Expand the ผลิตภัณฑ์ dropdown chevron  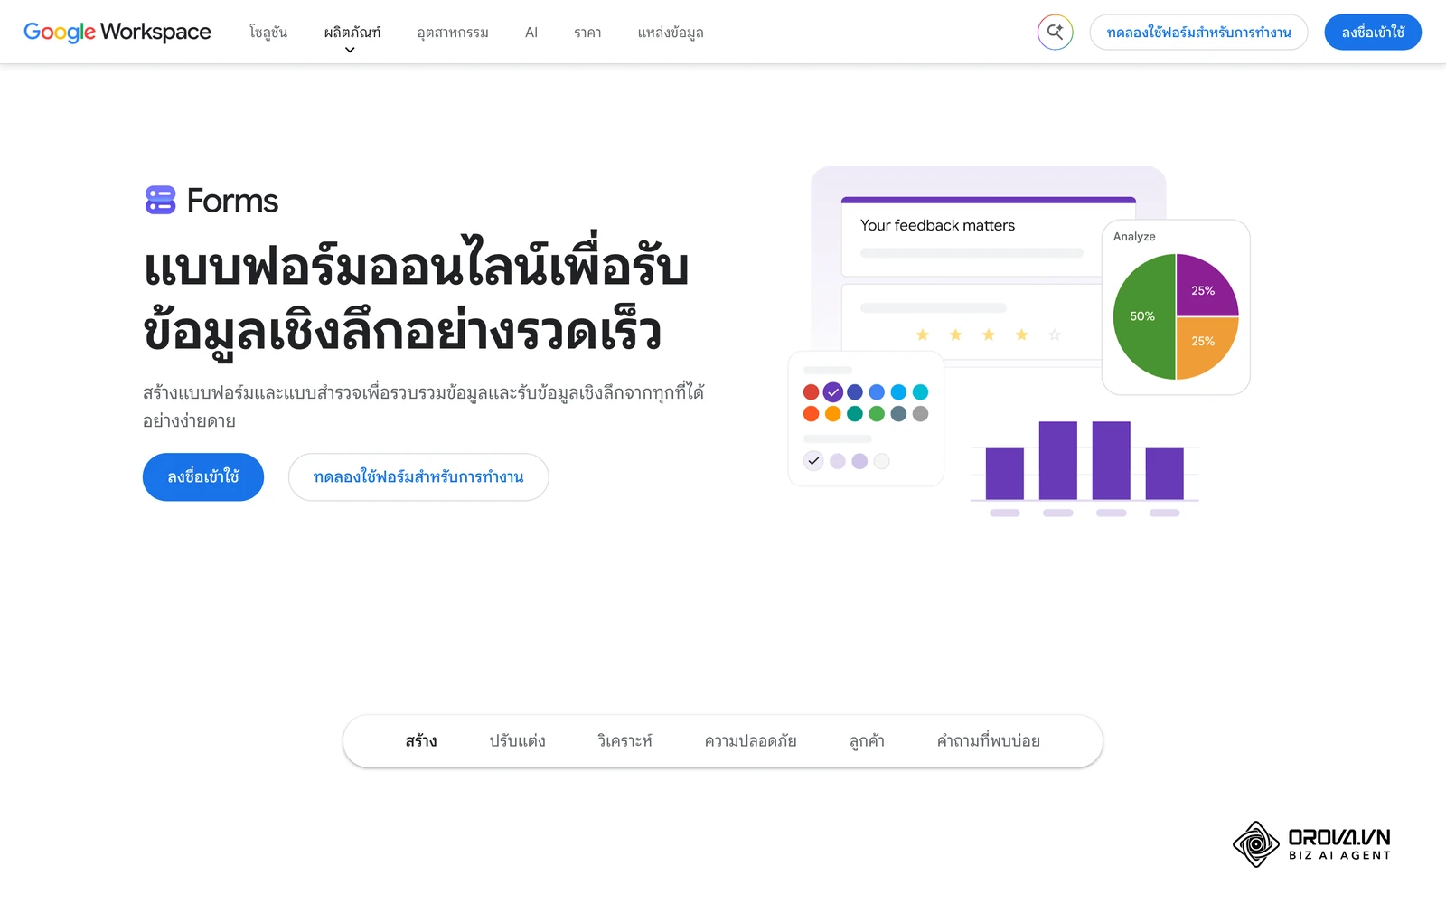pos(350,50)
